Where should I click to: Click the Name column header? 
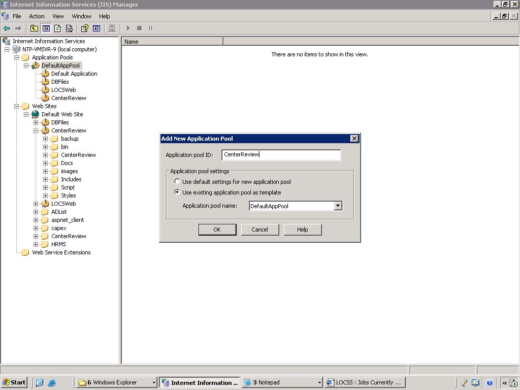click(173, 42)
